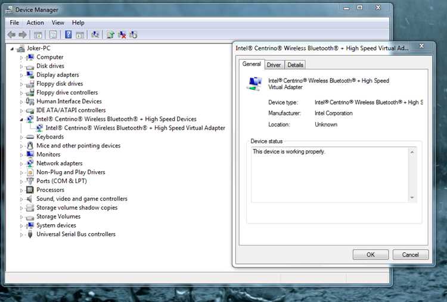Click Scan for hardware changes icon

(x=95, y=34)
